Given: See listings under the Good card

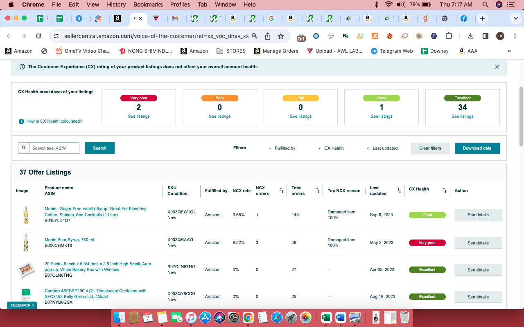Looking at the screenshot, I should pos(382,116).
